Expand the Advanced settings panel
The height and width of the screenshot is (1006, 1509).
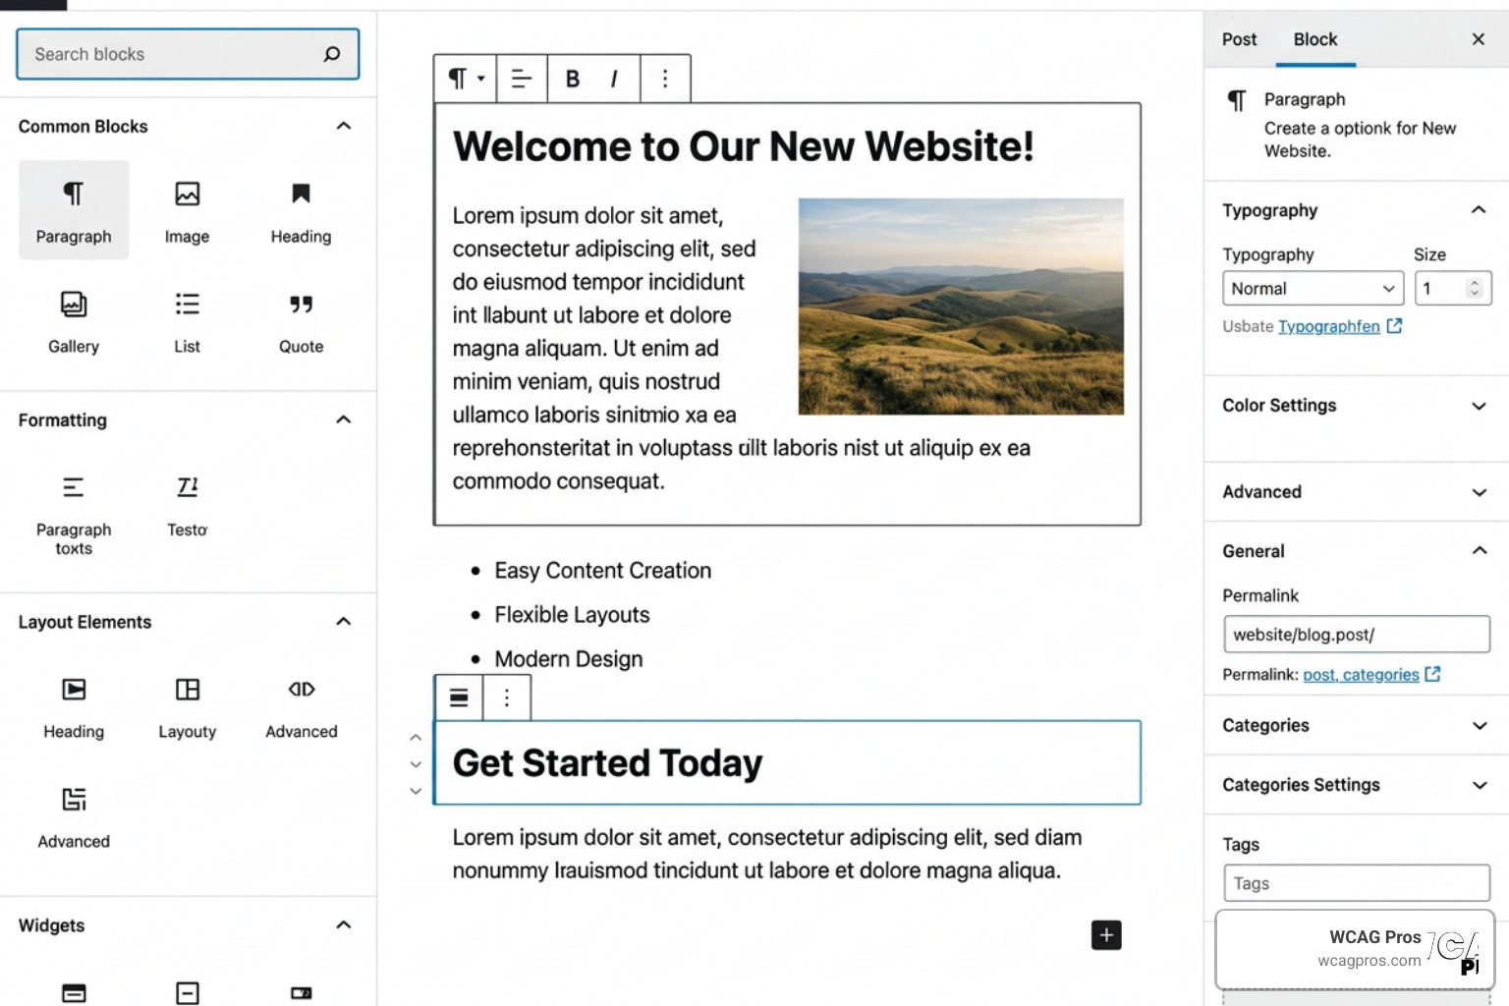click(x=1479, y=492)
